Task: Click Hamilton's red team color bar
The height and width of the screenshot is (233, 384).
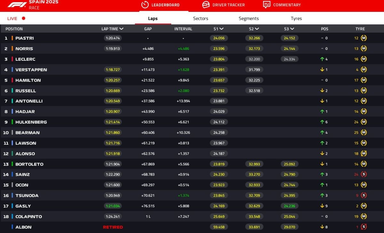Action: click(x=12, y=80)
